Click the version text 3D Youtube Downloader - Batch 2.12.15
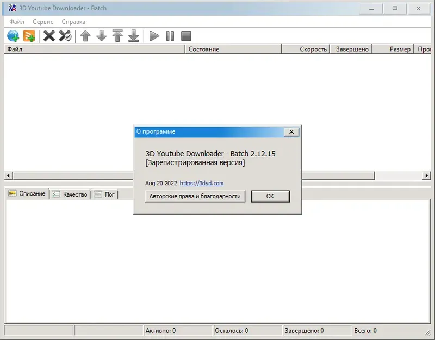Viewport: 435px width, 340px height. pyautogui.click(x=210, y=154)
